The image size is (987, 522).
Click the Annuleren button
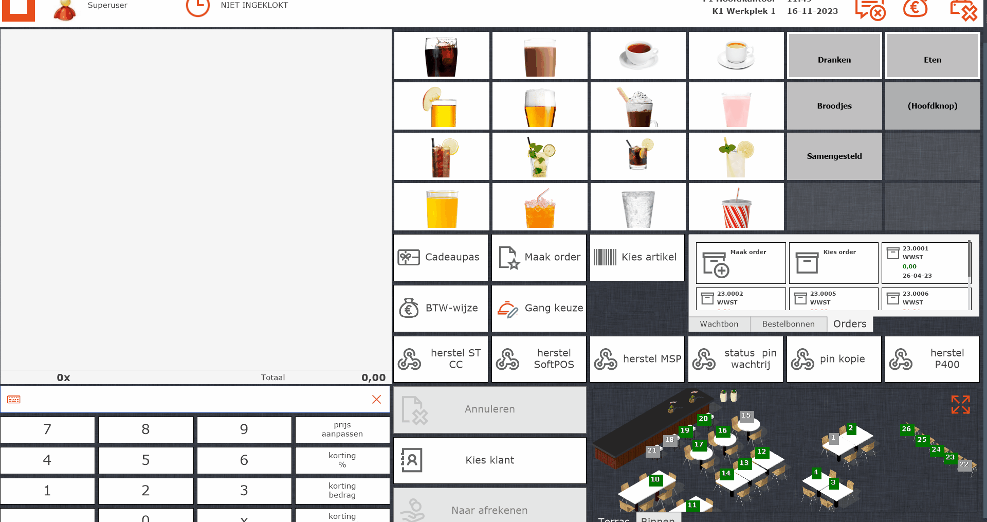tap(489, 409)
